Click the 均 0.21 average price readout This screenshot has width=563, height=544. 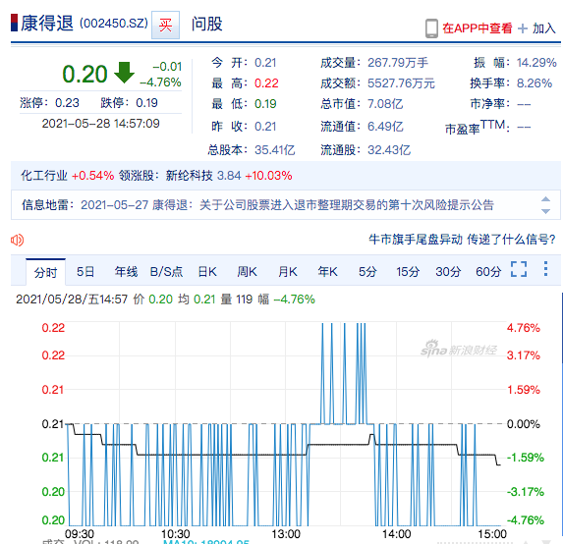click(197, 299)
